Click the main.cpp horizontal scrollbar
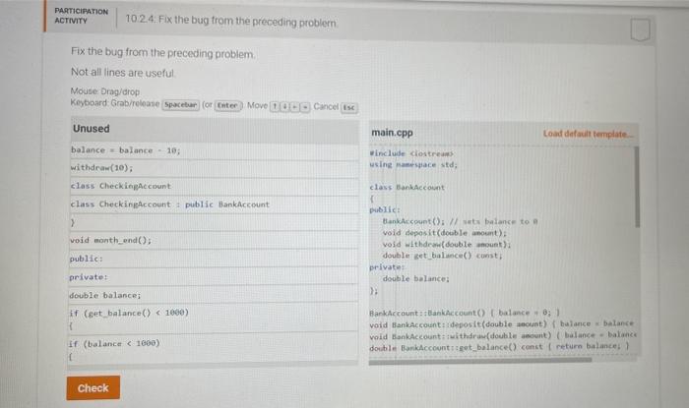This screenshot has height=408, width=689. [x=480, y=361]
